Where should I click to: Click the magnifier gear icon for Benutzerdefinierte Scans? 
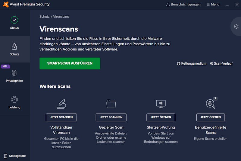tap(210, 104)
